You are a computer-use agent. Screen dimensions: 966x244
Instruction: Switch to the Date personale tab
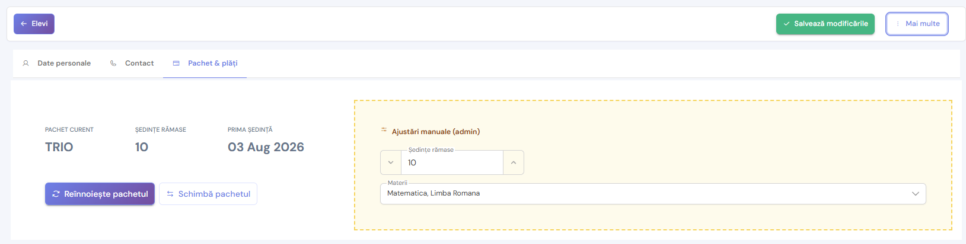pyautogui.click(x=56, y=63)
